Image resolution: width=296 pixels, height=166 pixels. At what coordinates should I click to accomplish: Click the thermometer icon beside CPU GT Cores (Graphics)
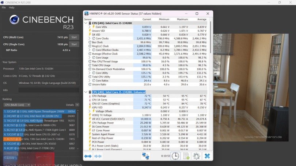click(x=90, y=104)
